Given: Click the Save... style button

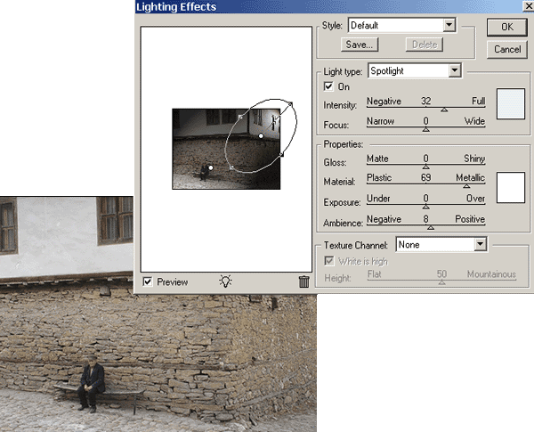Looking at the screenshot, I should pos(361,44).
